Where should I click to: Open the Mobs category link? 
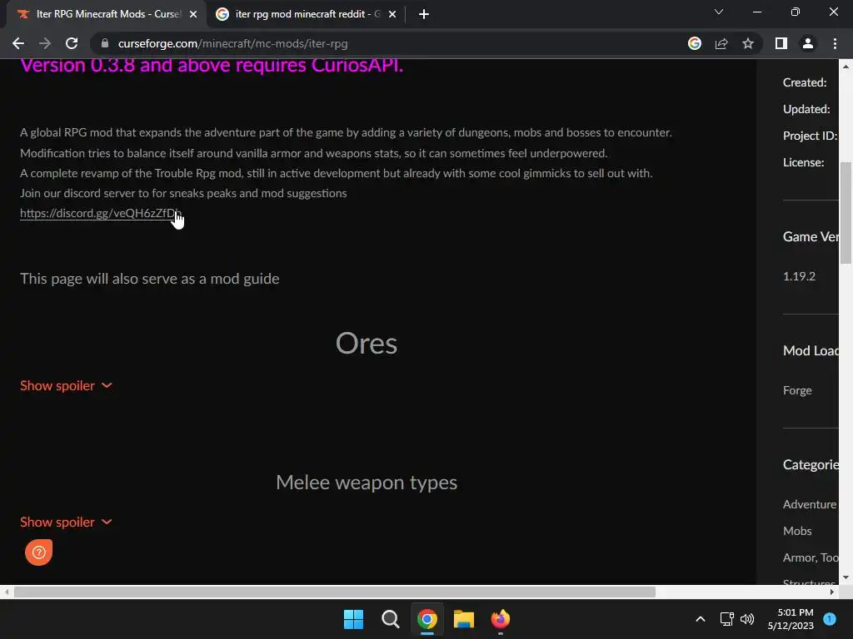(x=797, y=532)
